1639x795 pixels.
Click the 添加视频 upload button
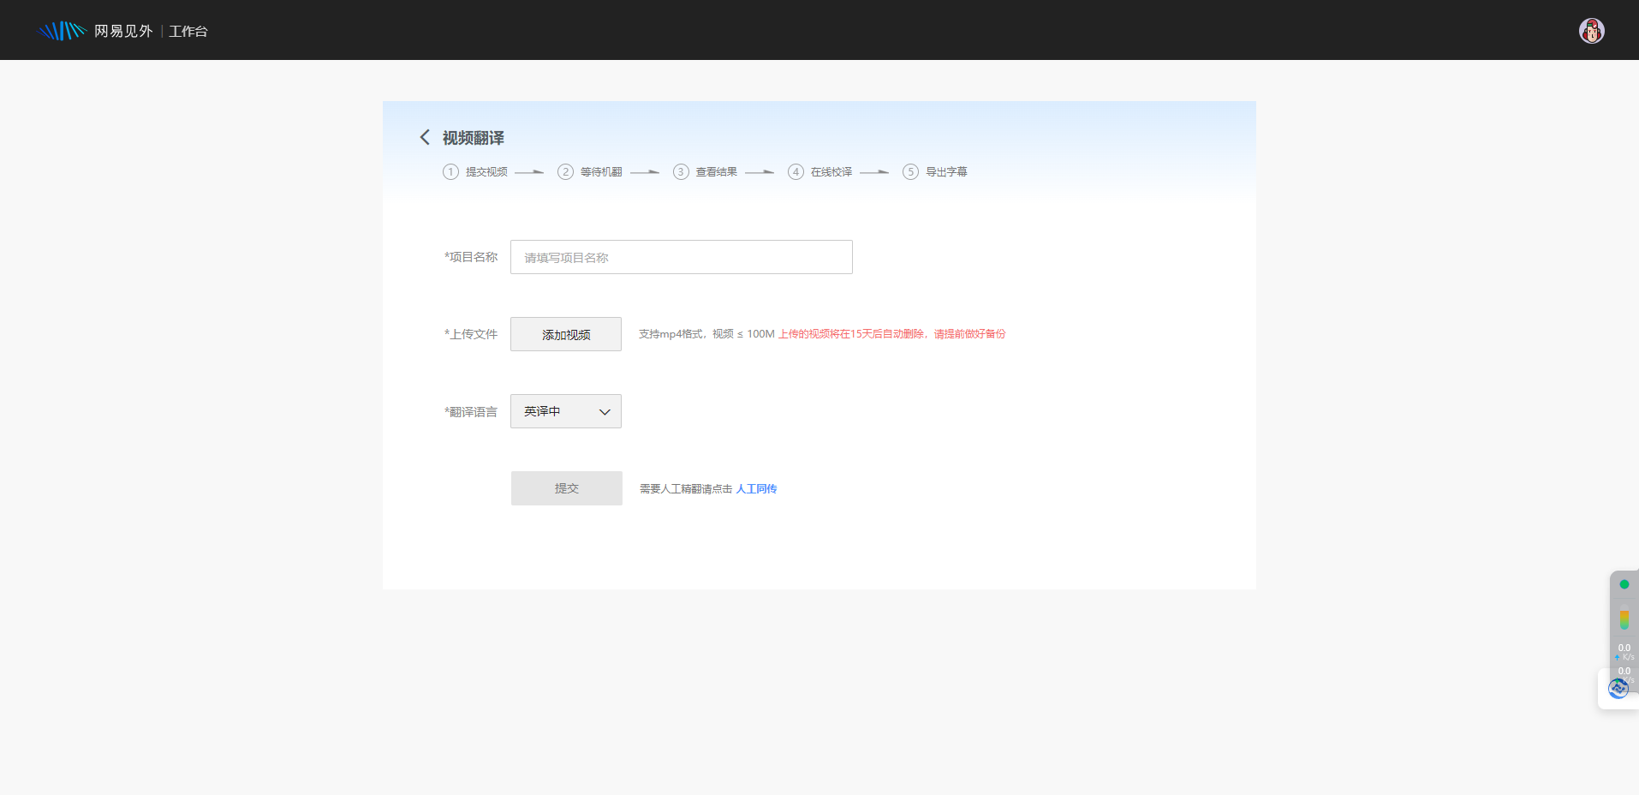(565, 334)
